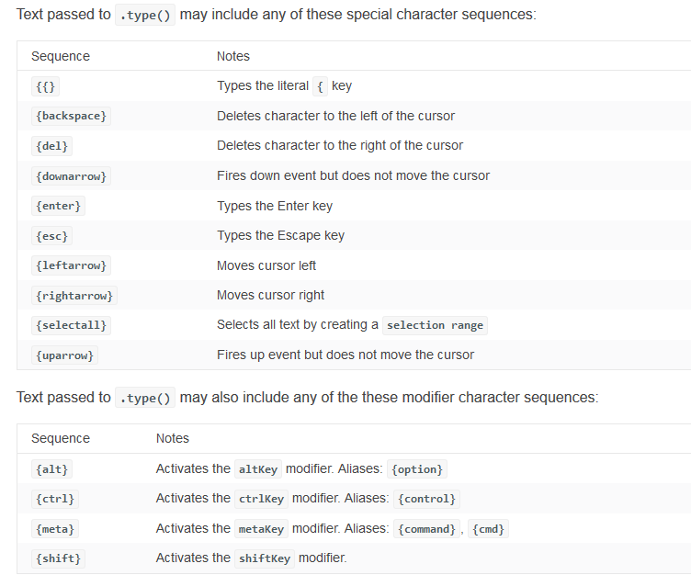Viewport: 691px width, 575px height.
Task: Click the {del} sequence code
Action: pyautogui.click(x=52, y=146)
